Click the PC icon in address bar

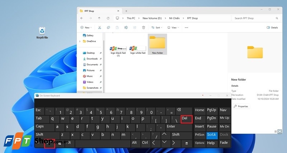(x=118, y=18)
